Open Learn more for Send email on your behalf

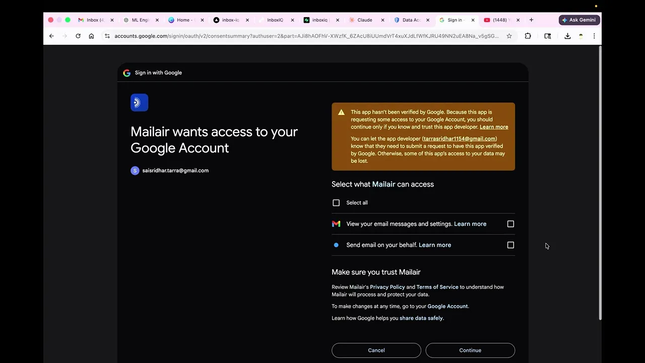(x=435, y=245)
